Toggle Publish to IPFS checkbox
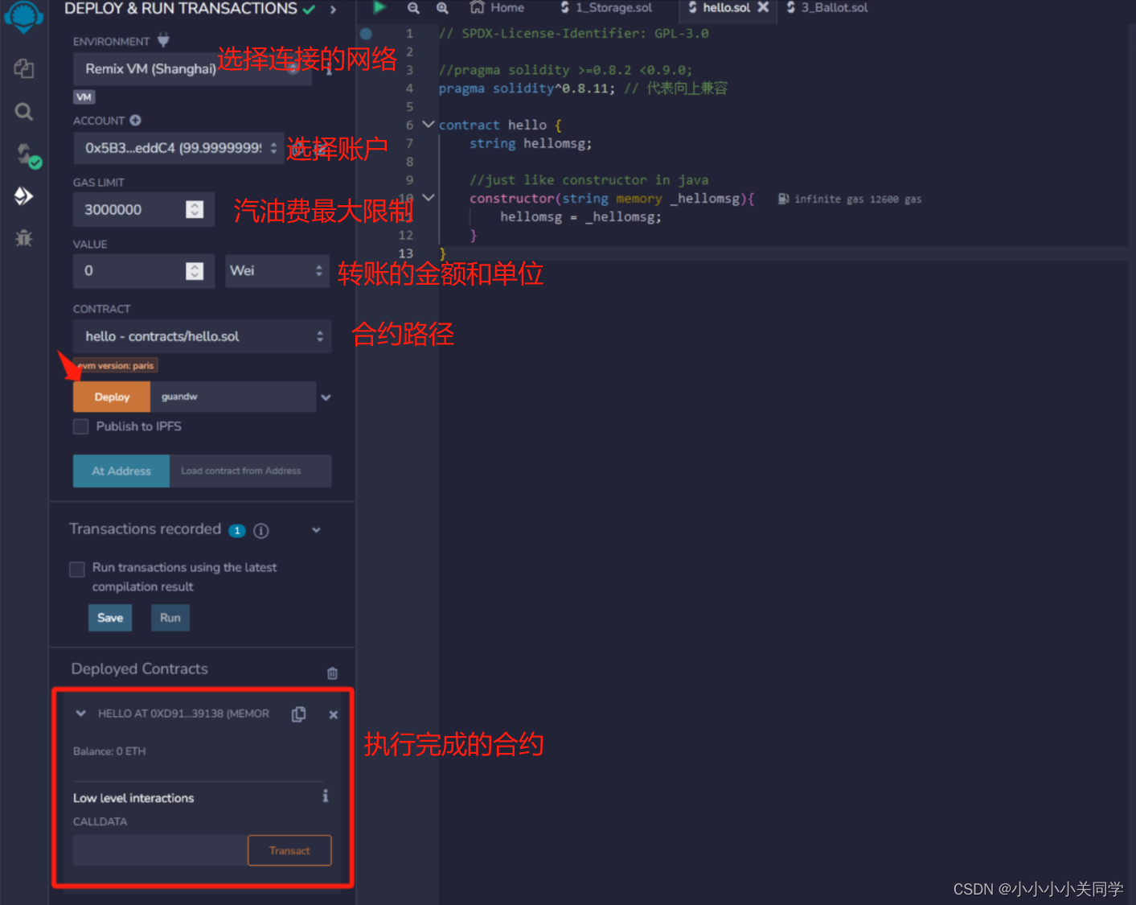The width and height of the screenshot is (1136, 905). tap(80, 426)
